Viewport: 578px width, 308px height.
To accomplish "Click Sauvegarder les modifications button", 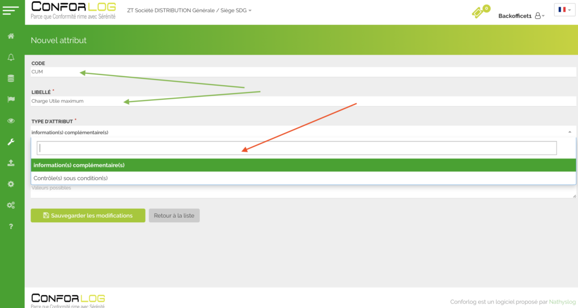I will pos(87,215).
